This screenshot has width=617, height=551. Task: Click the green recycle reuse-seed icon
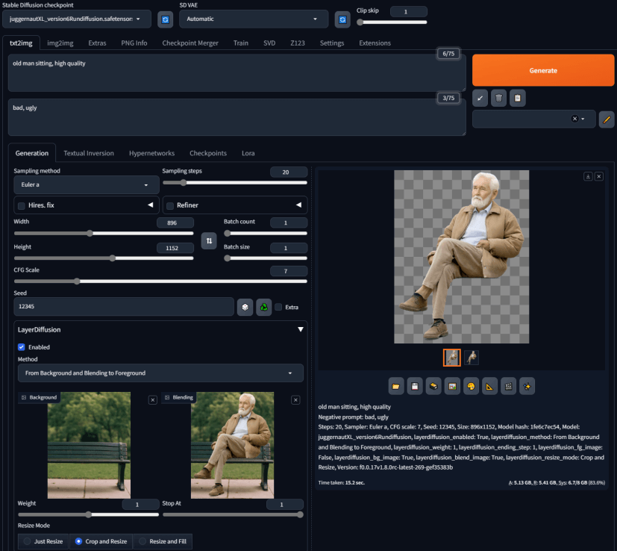(x=263, y=307)
